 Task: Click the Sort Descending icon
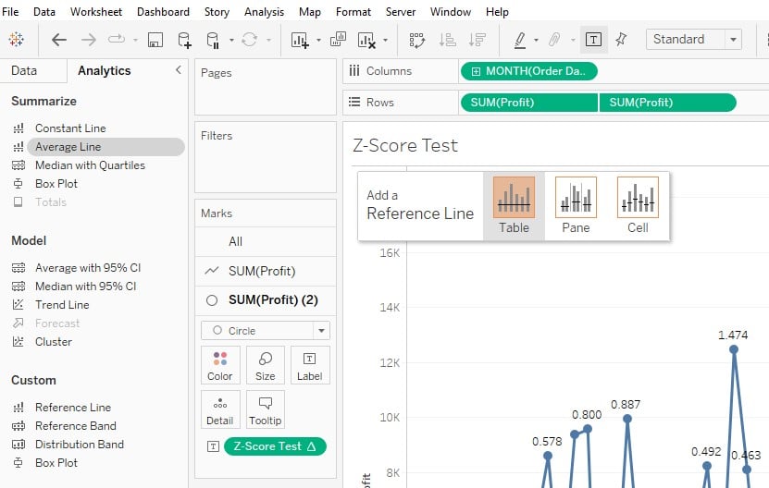tap(477, 40)
